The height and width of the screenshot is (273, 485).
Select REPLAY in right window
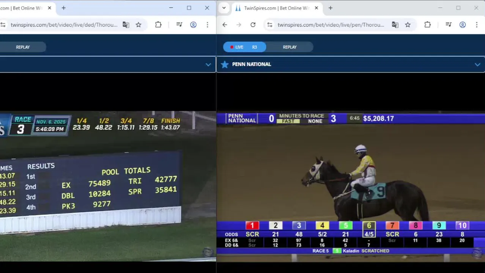click(x=290, y=47)
